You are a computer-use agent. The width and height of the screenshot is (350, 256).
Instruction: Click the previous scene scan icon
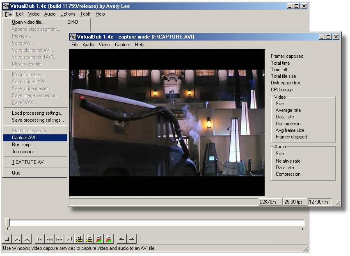click(98, 239)
